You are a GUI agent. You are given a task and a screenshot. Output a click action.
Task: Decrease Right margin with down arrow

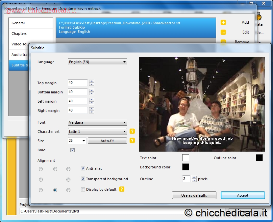(91, 112)
